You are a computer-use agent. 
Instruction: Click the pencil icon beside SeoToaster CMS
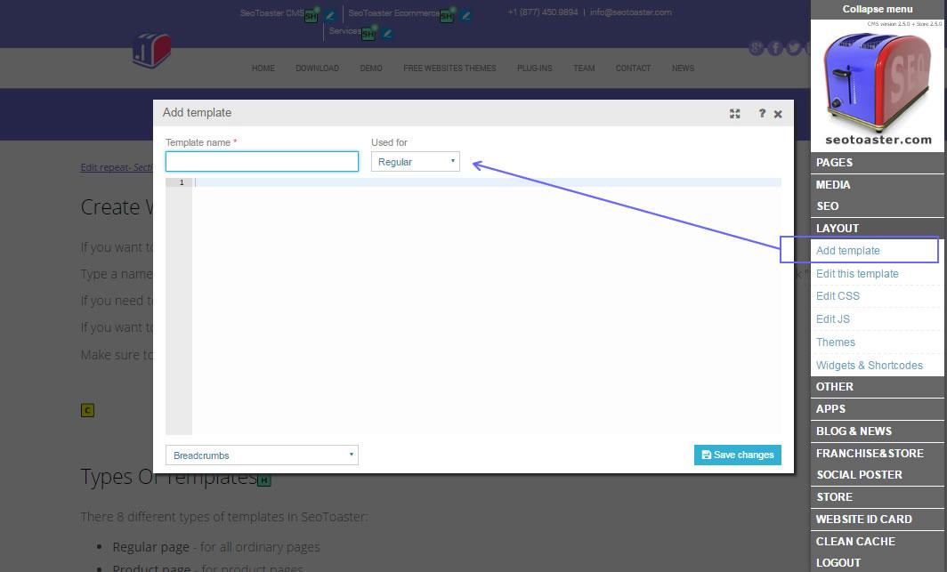(x=330, y=15)
